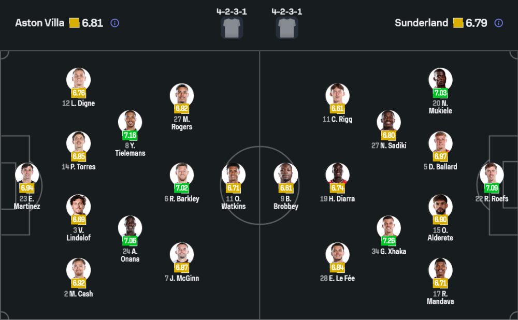Open E. Martinez goalkeeper player photo
Screen dimensions: 518x320
point(26,174)
